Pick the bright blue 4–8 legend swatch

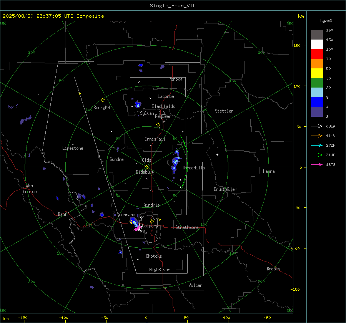[x=317, y=102]
